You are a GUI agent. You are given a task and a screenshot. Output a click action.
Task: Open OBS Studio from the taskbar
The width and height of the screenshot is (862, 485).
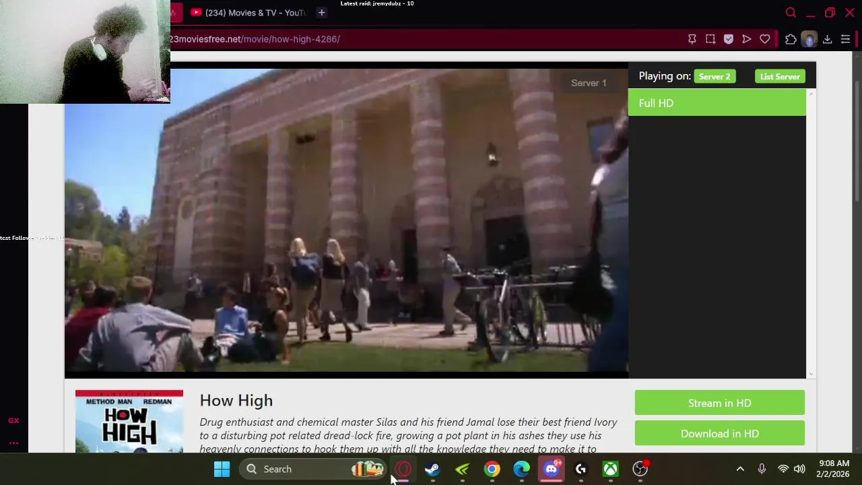pyautogui.click(x=640, y=469)
